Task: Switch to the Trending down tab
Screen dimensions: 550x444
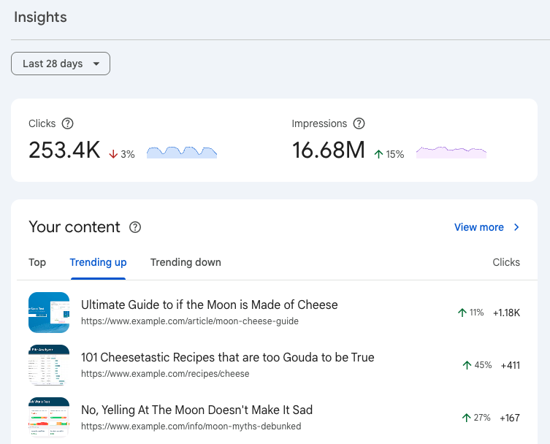Action: 186,262
